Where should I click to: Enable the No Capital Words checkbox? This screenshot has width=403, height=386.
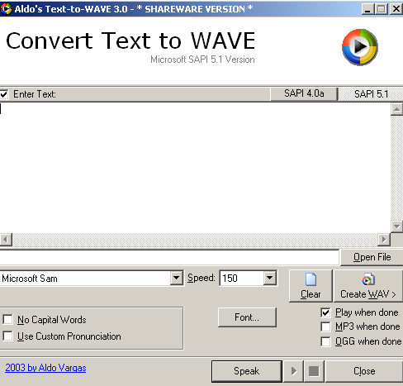click(7, 320)
